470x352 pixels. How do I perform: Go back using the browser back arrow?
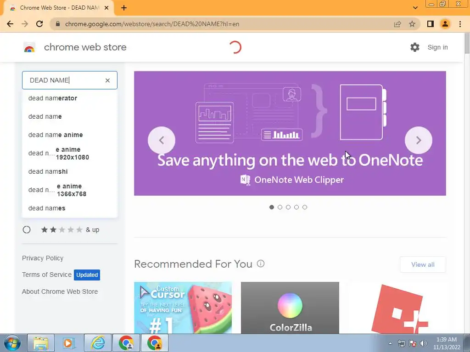(10, 24)
